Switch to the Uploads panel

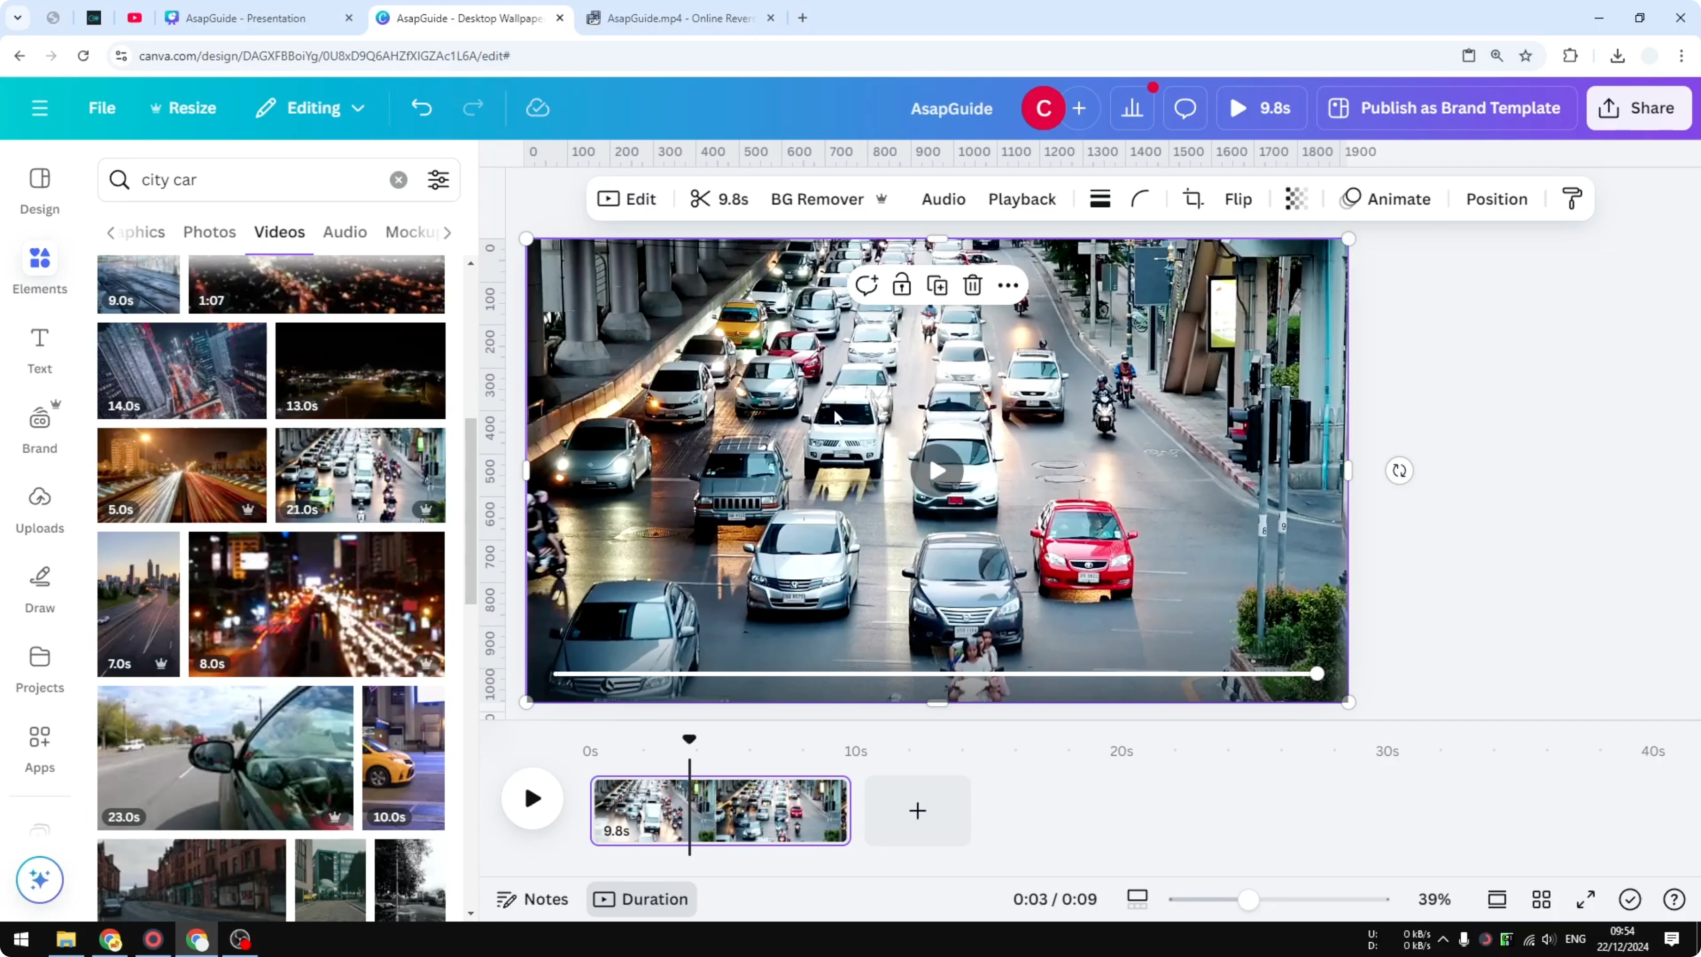click(x=39, y=509)
